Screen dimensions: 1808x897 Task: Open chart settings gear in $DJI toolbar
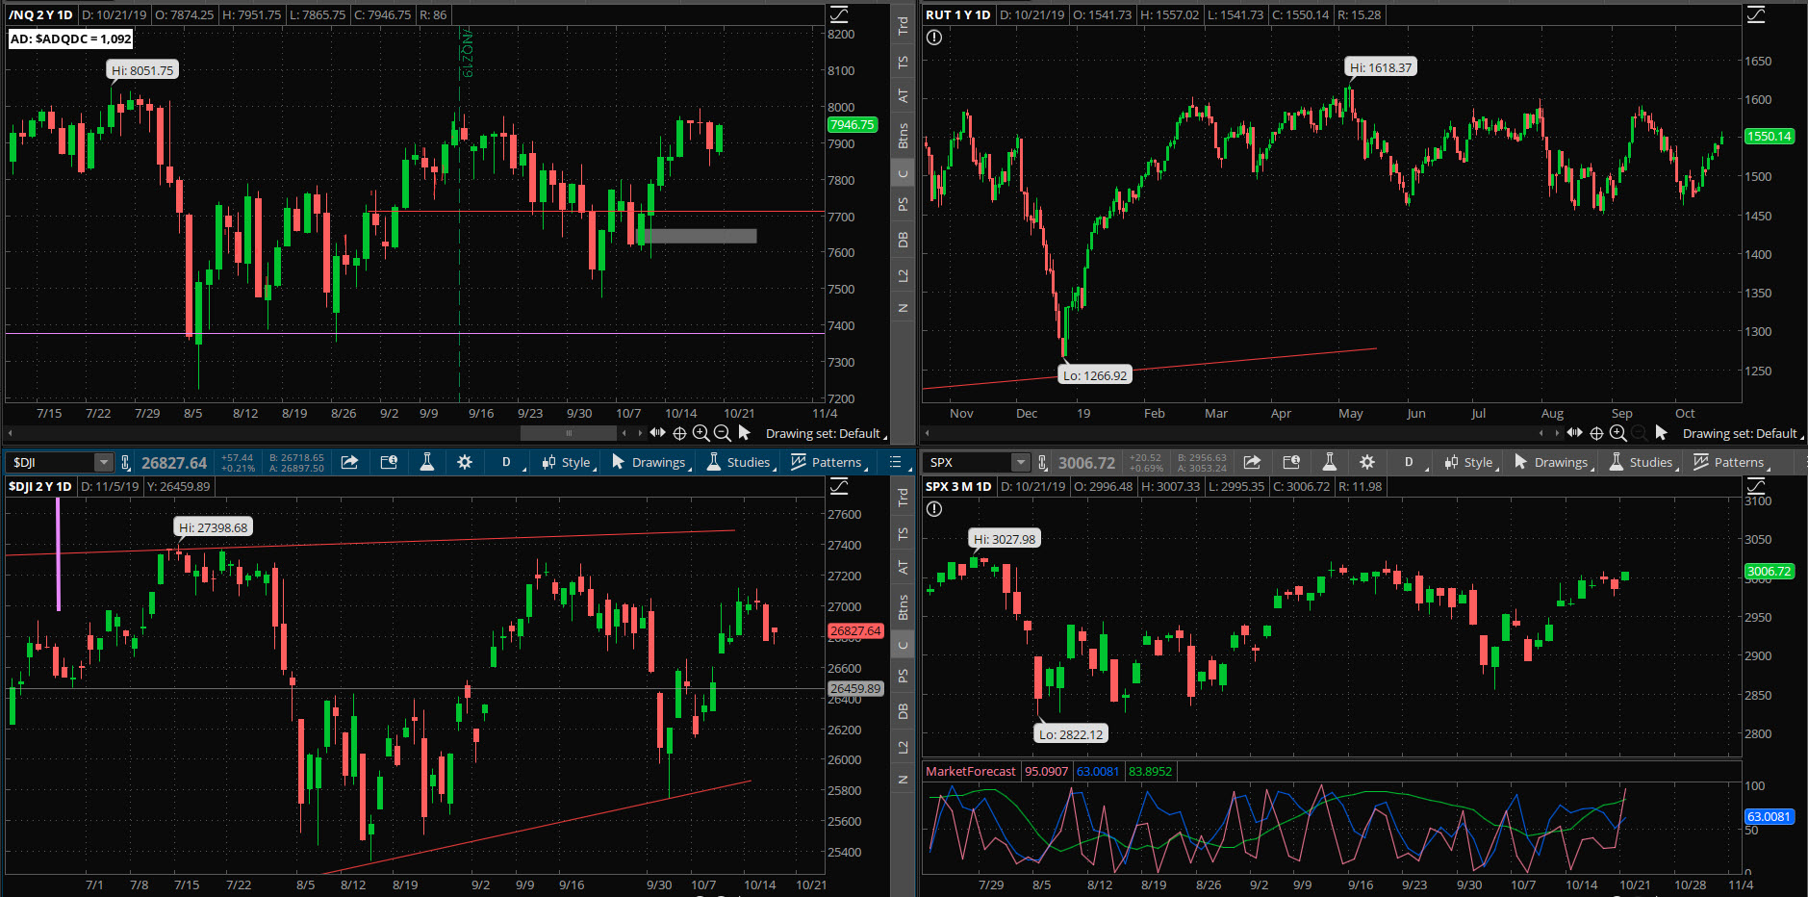[x=465, y=462]
